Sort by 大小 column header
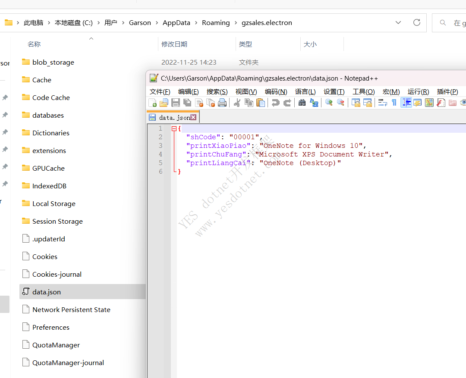 click(310, 44)
